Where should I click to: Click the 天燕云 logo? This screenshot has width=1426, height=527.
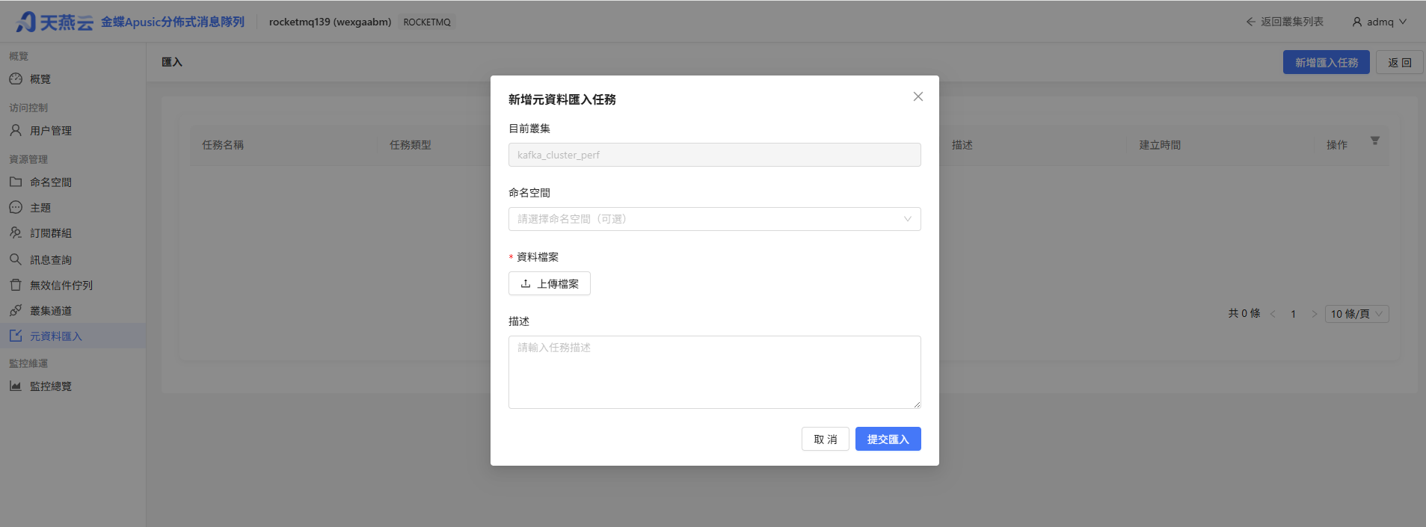click(55, 22)
